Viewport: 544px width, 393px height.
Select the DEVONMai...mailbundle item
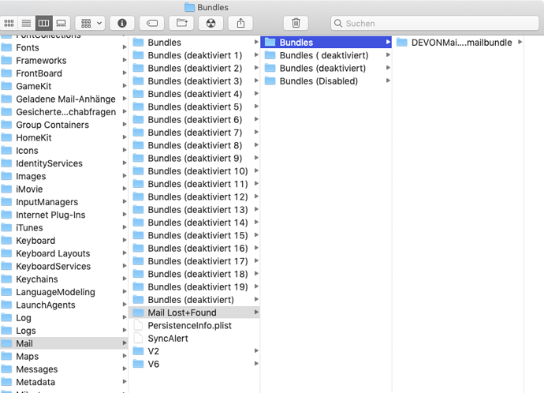coord(461,43)
